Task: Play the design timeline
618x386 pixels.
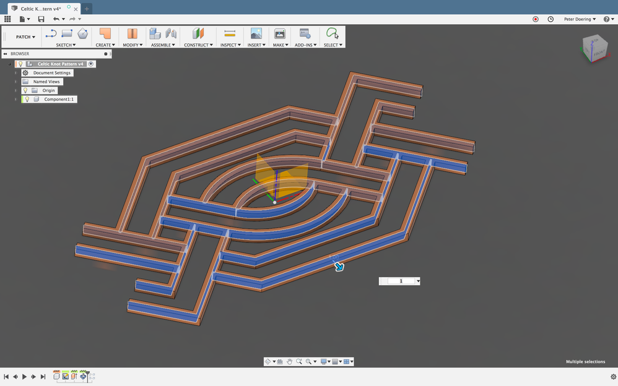Action: pyautogui.click(x=24, y=377)
